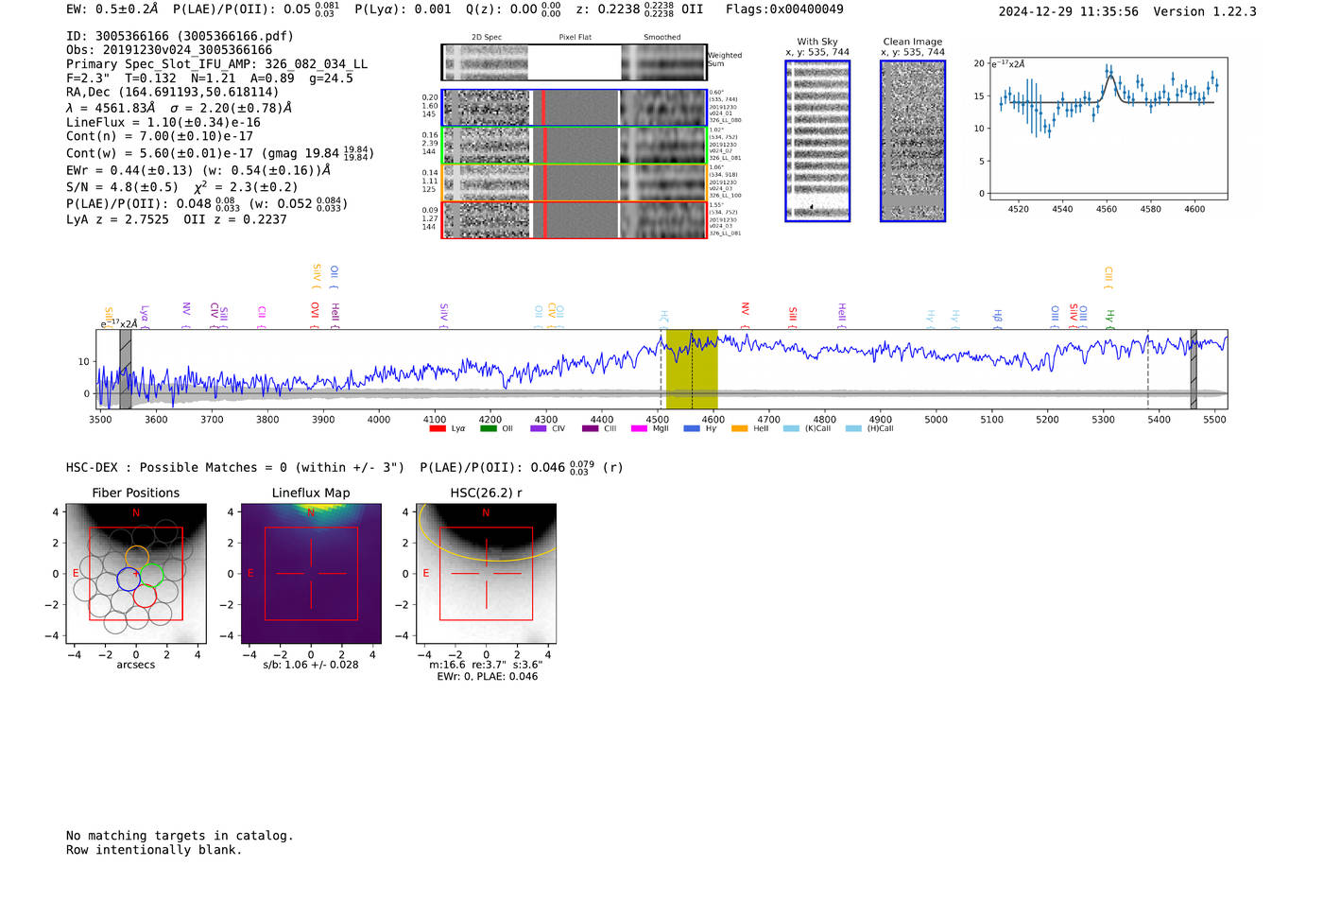Click the orange circled fiber in Fiber Positions
Viewport: 1323px width, 901px height.
click(x=136, y=557)
